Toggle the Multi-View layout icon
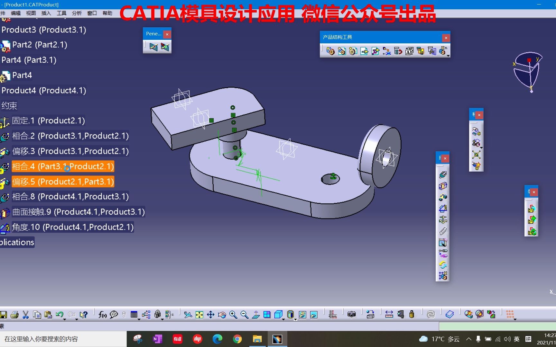This screenshot has width=556, height=347. click(267, 315)
